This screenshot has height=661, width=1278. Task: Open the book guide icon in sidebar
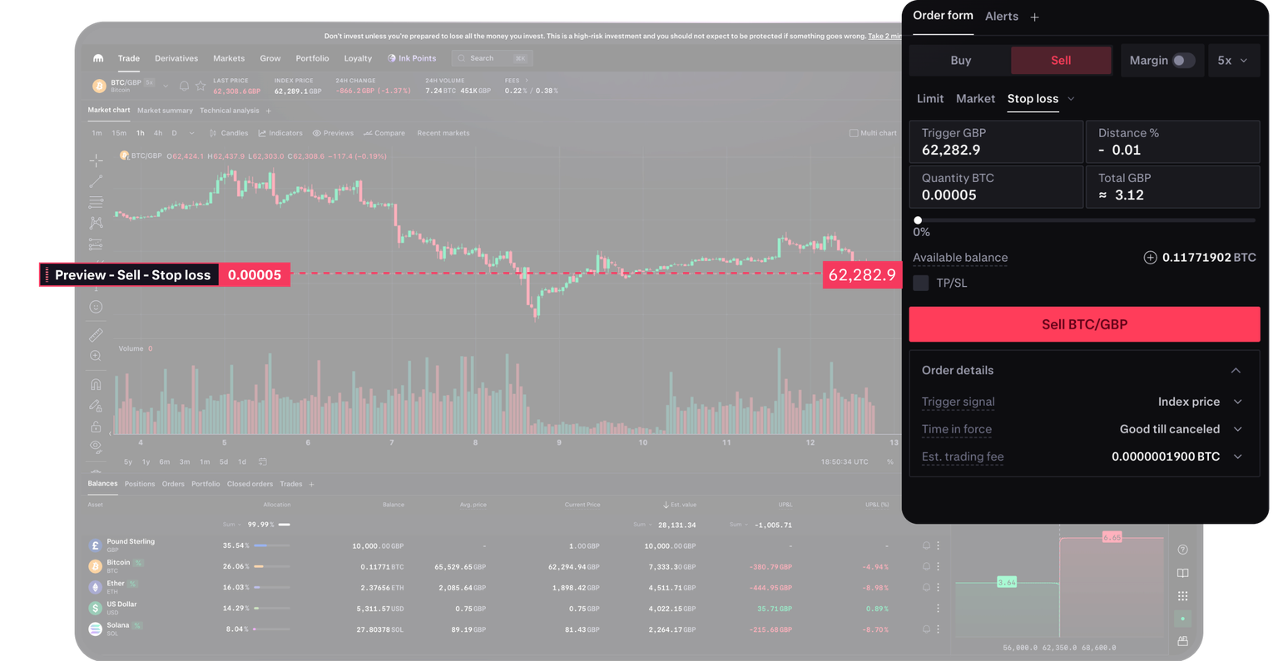[x=1182, y=573]
